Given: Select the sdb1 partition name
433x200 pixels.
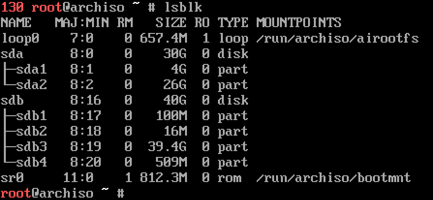Looking at the screenshot, I should click(x=31, y=116).
